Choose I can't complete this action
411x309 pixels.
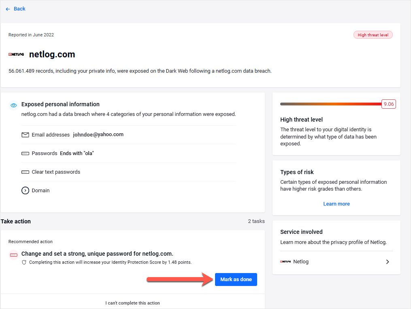(133, 303)
